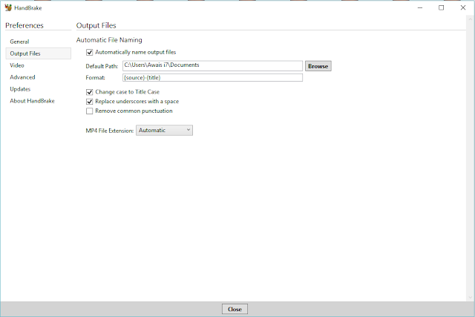Disable Replace underscores with a space
The width and height of the screenshot is (475, 317).
tap(89, 102)
